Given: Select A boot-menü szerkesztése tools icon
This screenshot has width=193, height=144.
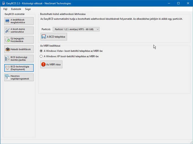Looking at the screenshot, I should 8,30.
